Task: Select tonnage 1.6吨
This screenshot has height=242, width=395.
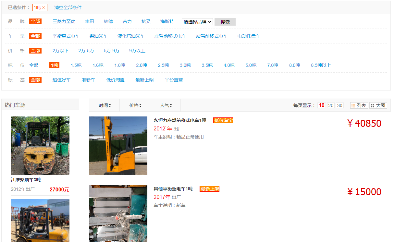Action: tap(98, 65)
